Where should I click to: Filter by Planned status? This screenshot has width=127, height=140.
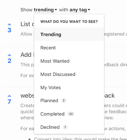(x=69, y=100)
